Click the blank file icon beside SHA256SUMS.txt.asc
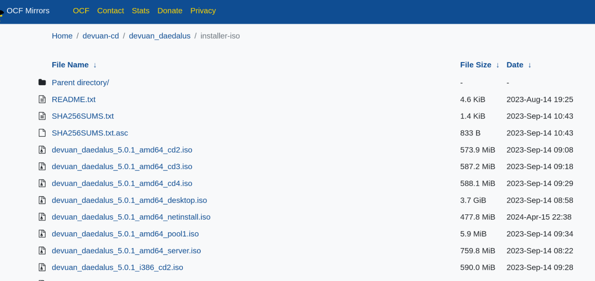This screenshot has height=281, width=595. point(42,133)
